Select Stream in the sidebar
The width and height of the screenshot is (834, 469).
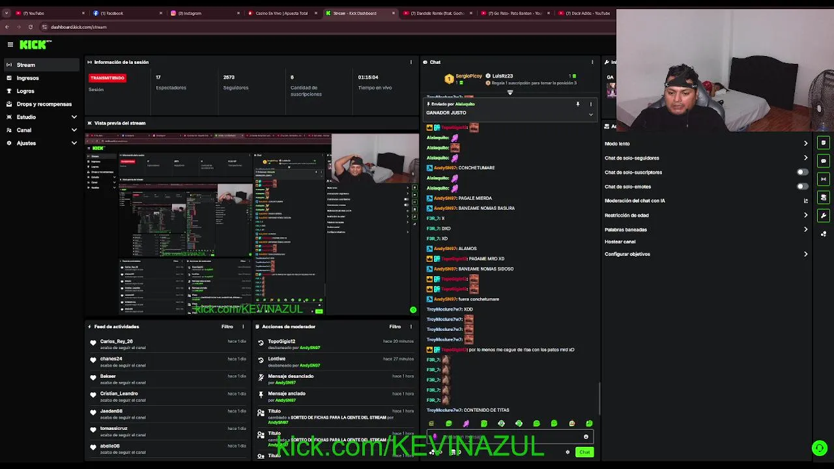pyautogui.click(x=42, y=64)
